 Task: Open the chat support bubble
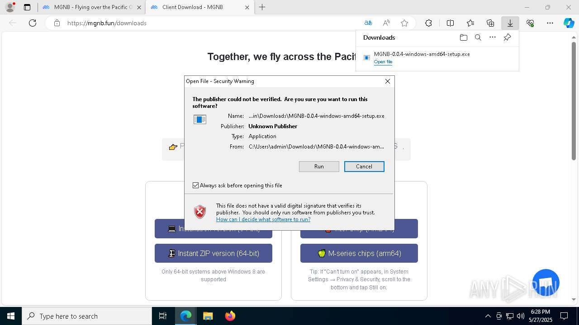coord(546,283)
